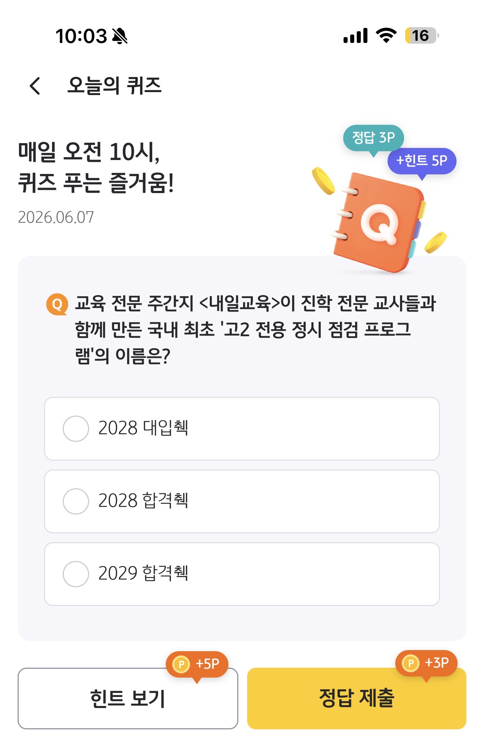Tap the orange Q question badge
Screen dimensions: 484x740
tap(57, 304)
